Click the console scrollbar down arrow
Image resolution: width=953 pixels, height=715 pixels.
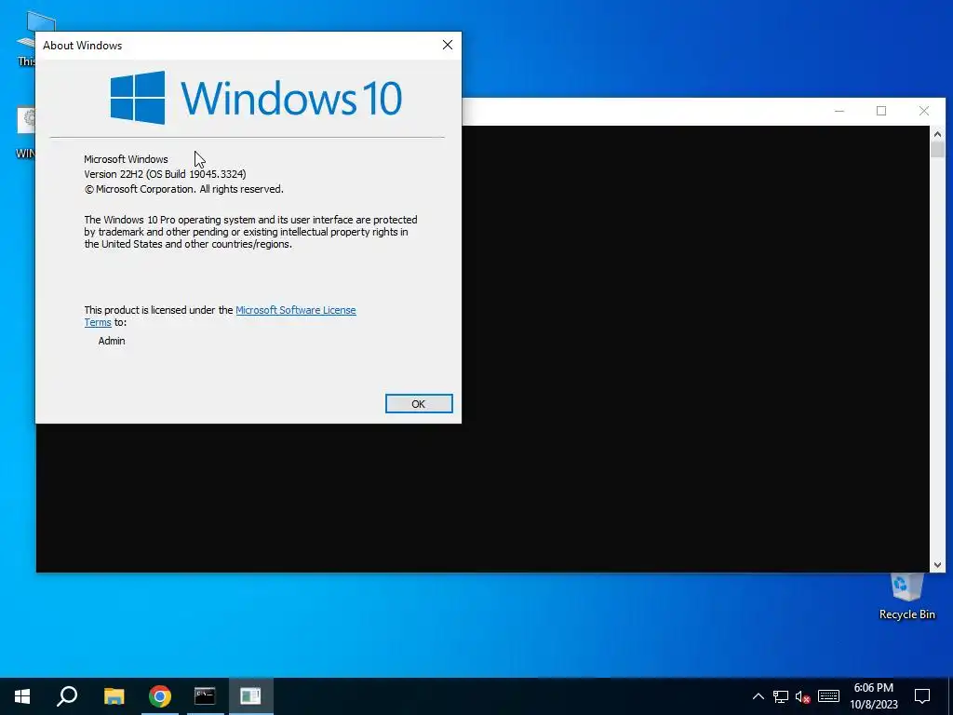(937, 565)
